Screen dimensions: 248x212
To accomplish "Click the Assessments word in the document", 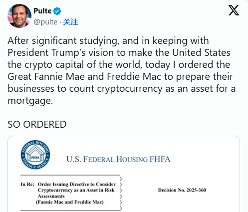I will (51, 196).
